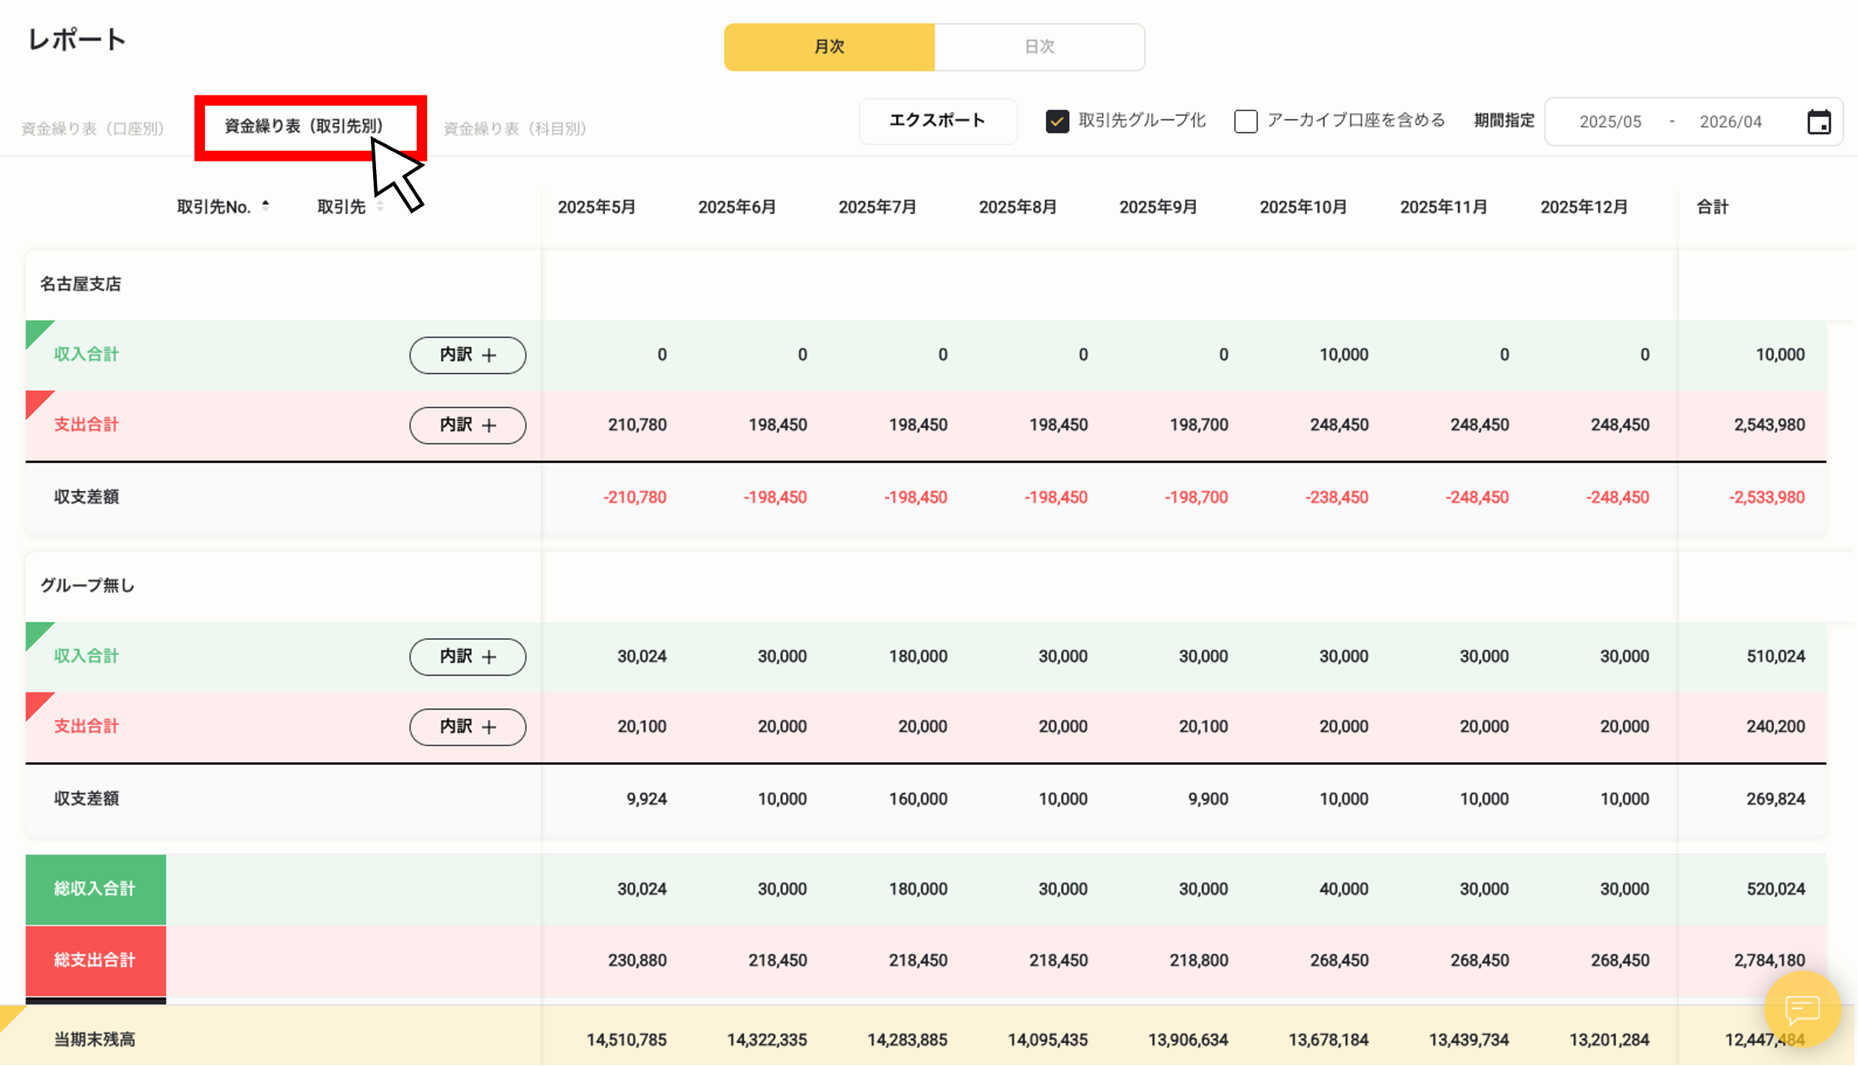Viewport: 1858px width, 1066px height.
Task: Click the end period field showing 2026/04
Action: pyautogui.click(x=1730, y=121)
